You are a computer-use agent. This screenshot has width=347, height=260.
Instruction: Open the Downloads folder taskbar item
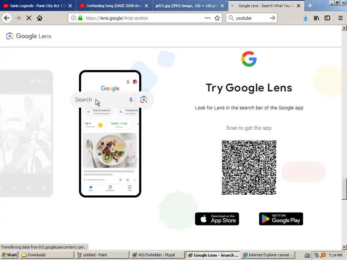[47, 255]
